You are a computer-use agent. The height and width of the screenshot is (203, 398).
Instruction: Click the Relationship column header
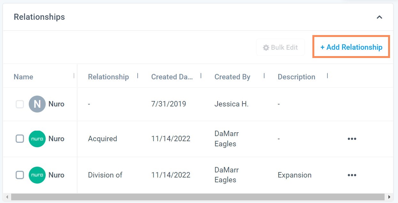108,77
